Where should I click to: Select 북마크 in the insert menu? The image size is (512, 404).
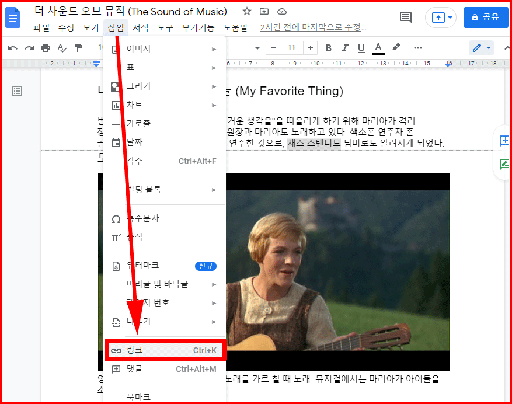coord(165,396)
